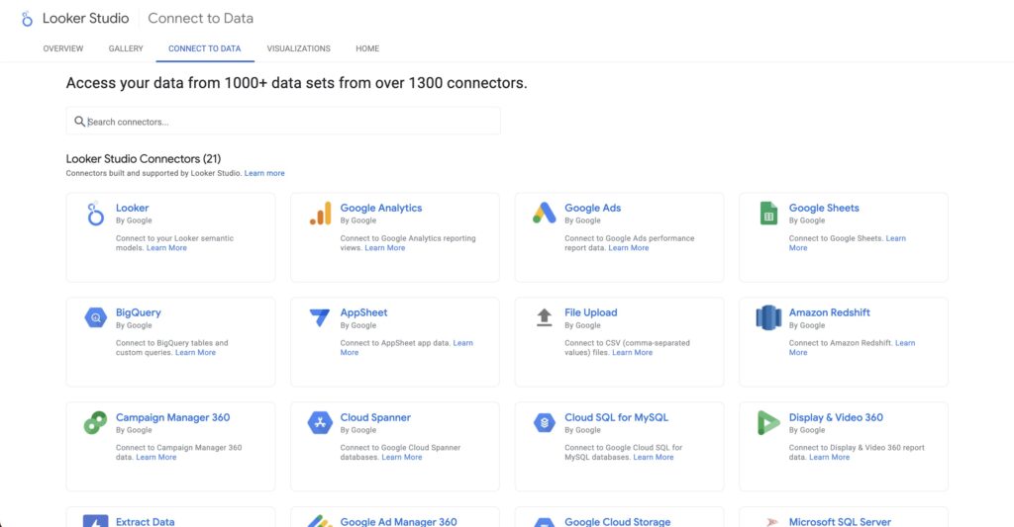Open the Campaign Manager 360 title
The width and height of the screenshot is (1014, 527).
(172, 417)
